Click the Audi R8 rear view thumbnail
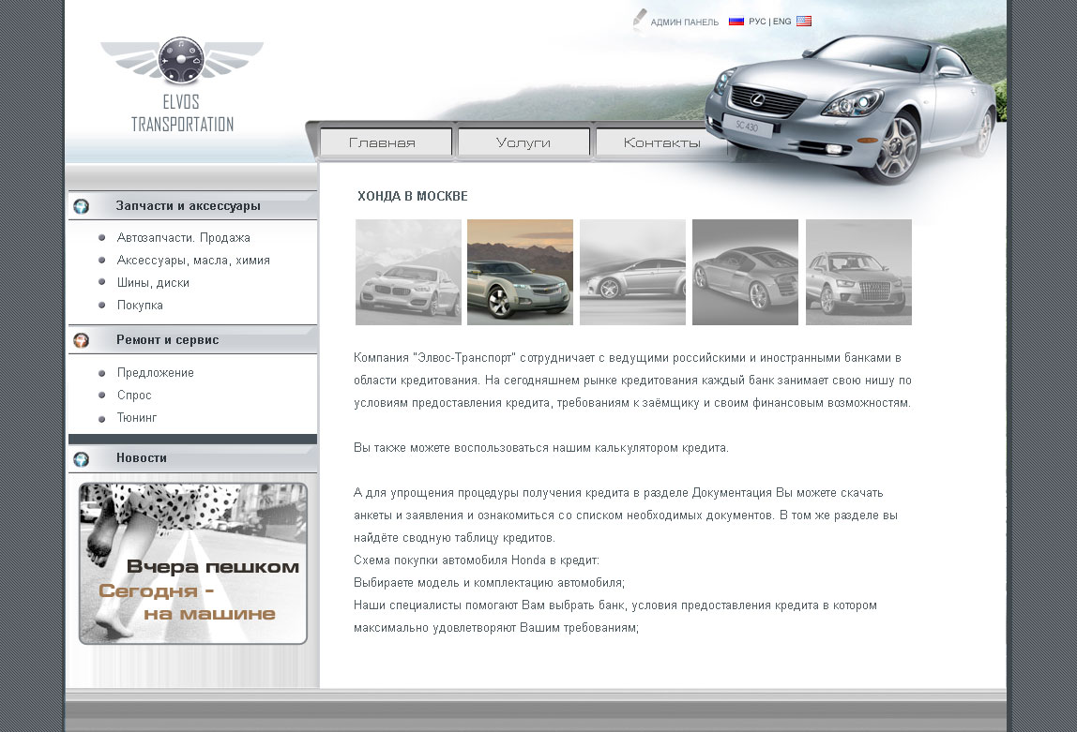Image resolution: width=1077 pixels, height=732 pixels. point(745,273)
